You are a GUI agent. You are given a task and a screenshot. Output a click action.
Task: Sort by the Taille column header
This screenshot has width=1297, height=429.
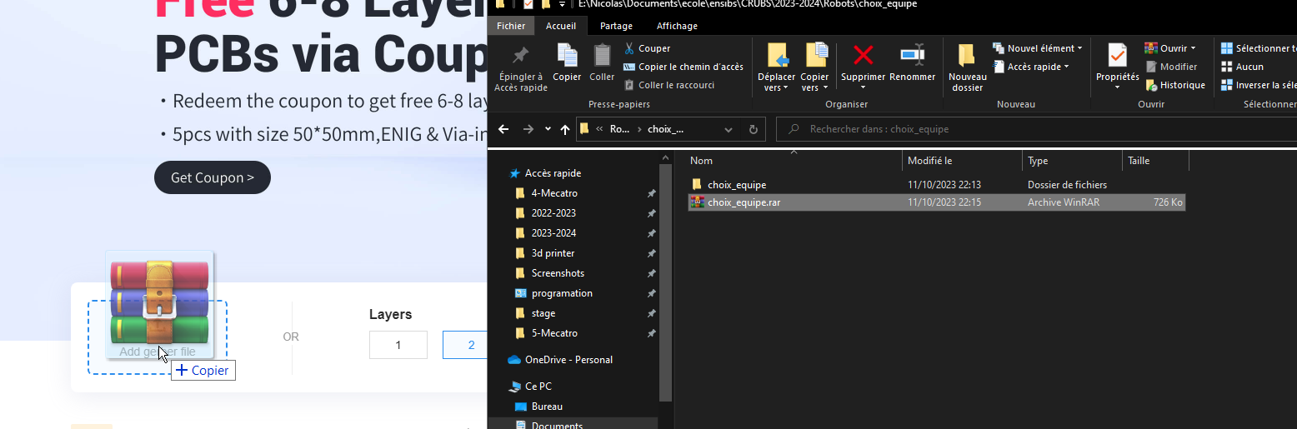pyautogui.click(x=1156, y=161)
